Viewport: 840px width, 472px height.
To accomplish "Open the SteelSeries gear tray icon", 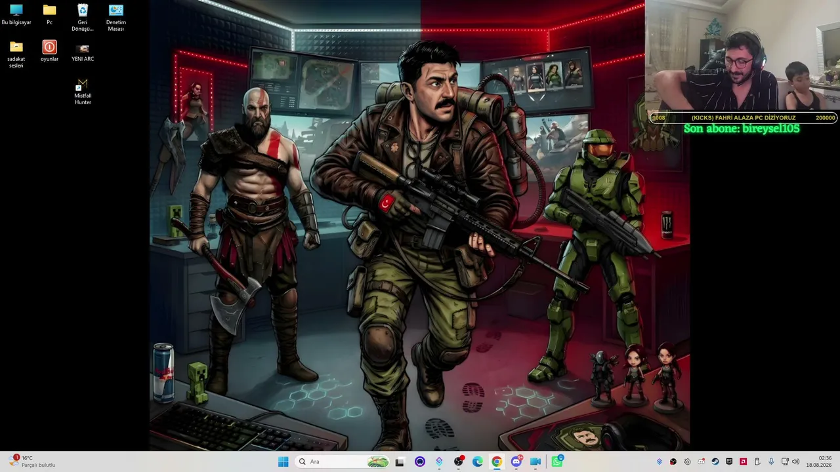I will click(x=688, y=462).
